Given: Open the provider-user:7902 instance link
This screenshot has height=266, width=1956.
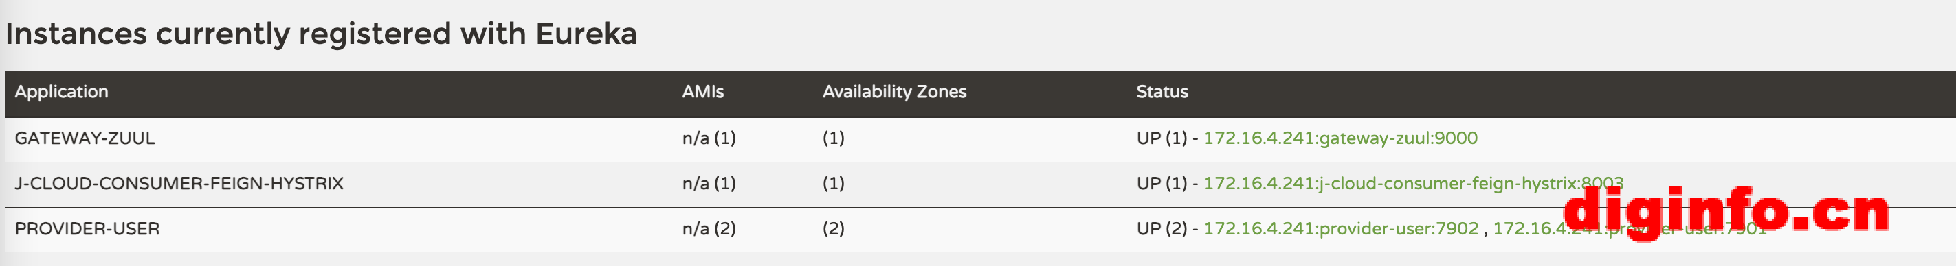Looking at the screenshot, I should tap(1341, 229).
